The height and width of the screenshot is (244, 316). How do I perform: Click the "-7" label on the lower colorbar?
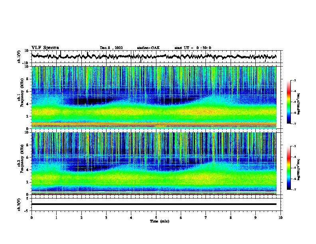[294, 190]
